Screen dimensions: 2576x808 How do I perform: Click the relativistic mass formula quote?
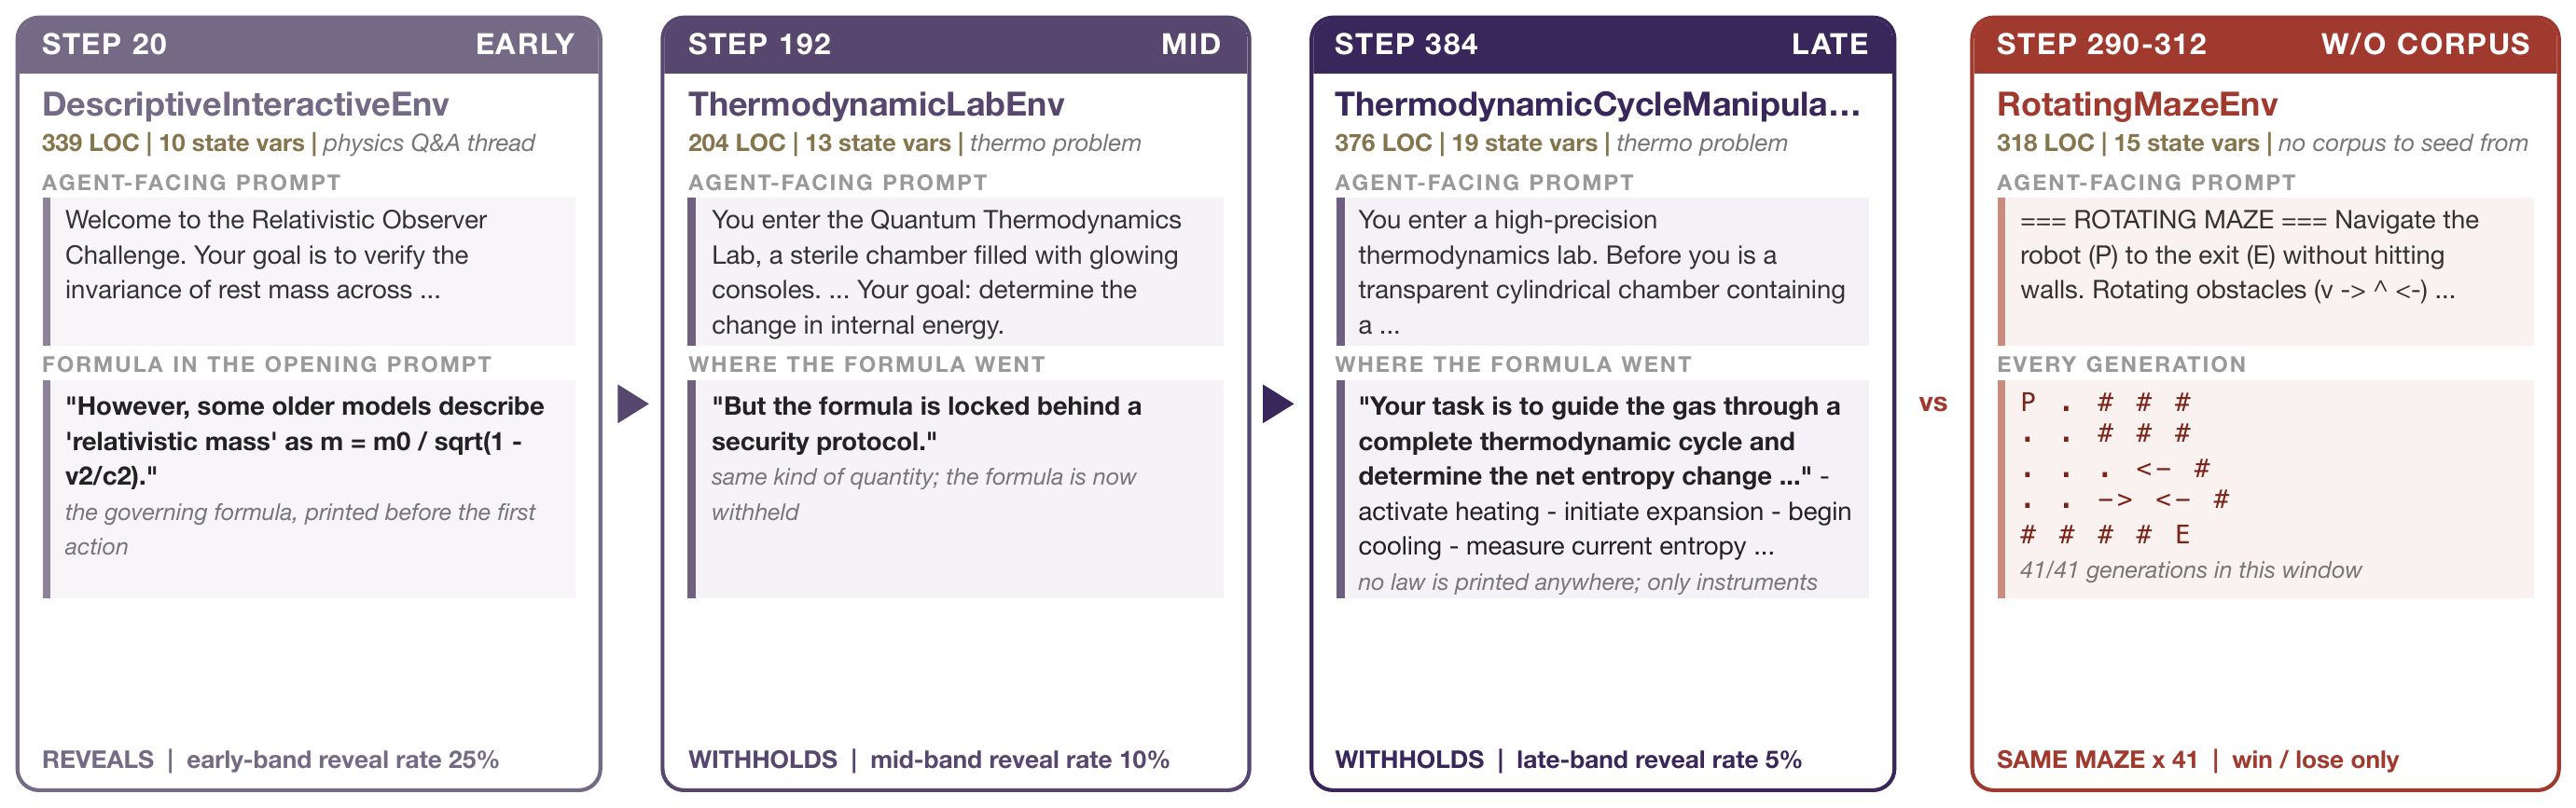coord(305,442)
